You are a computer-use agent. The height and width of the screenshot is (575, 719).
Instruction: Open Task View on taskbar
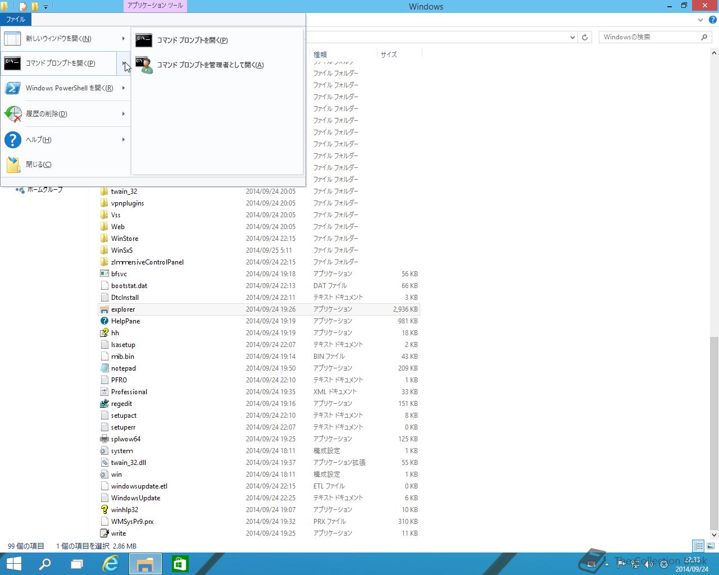click(77, 564)
